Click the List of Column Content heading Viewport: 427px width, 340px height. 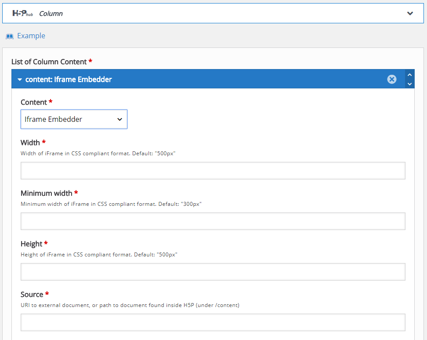[48, 62]
